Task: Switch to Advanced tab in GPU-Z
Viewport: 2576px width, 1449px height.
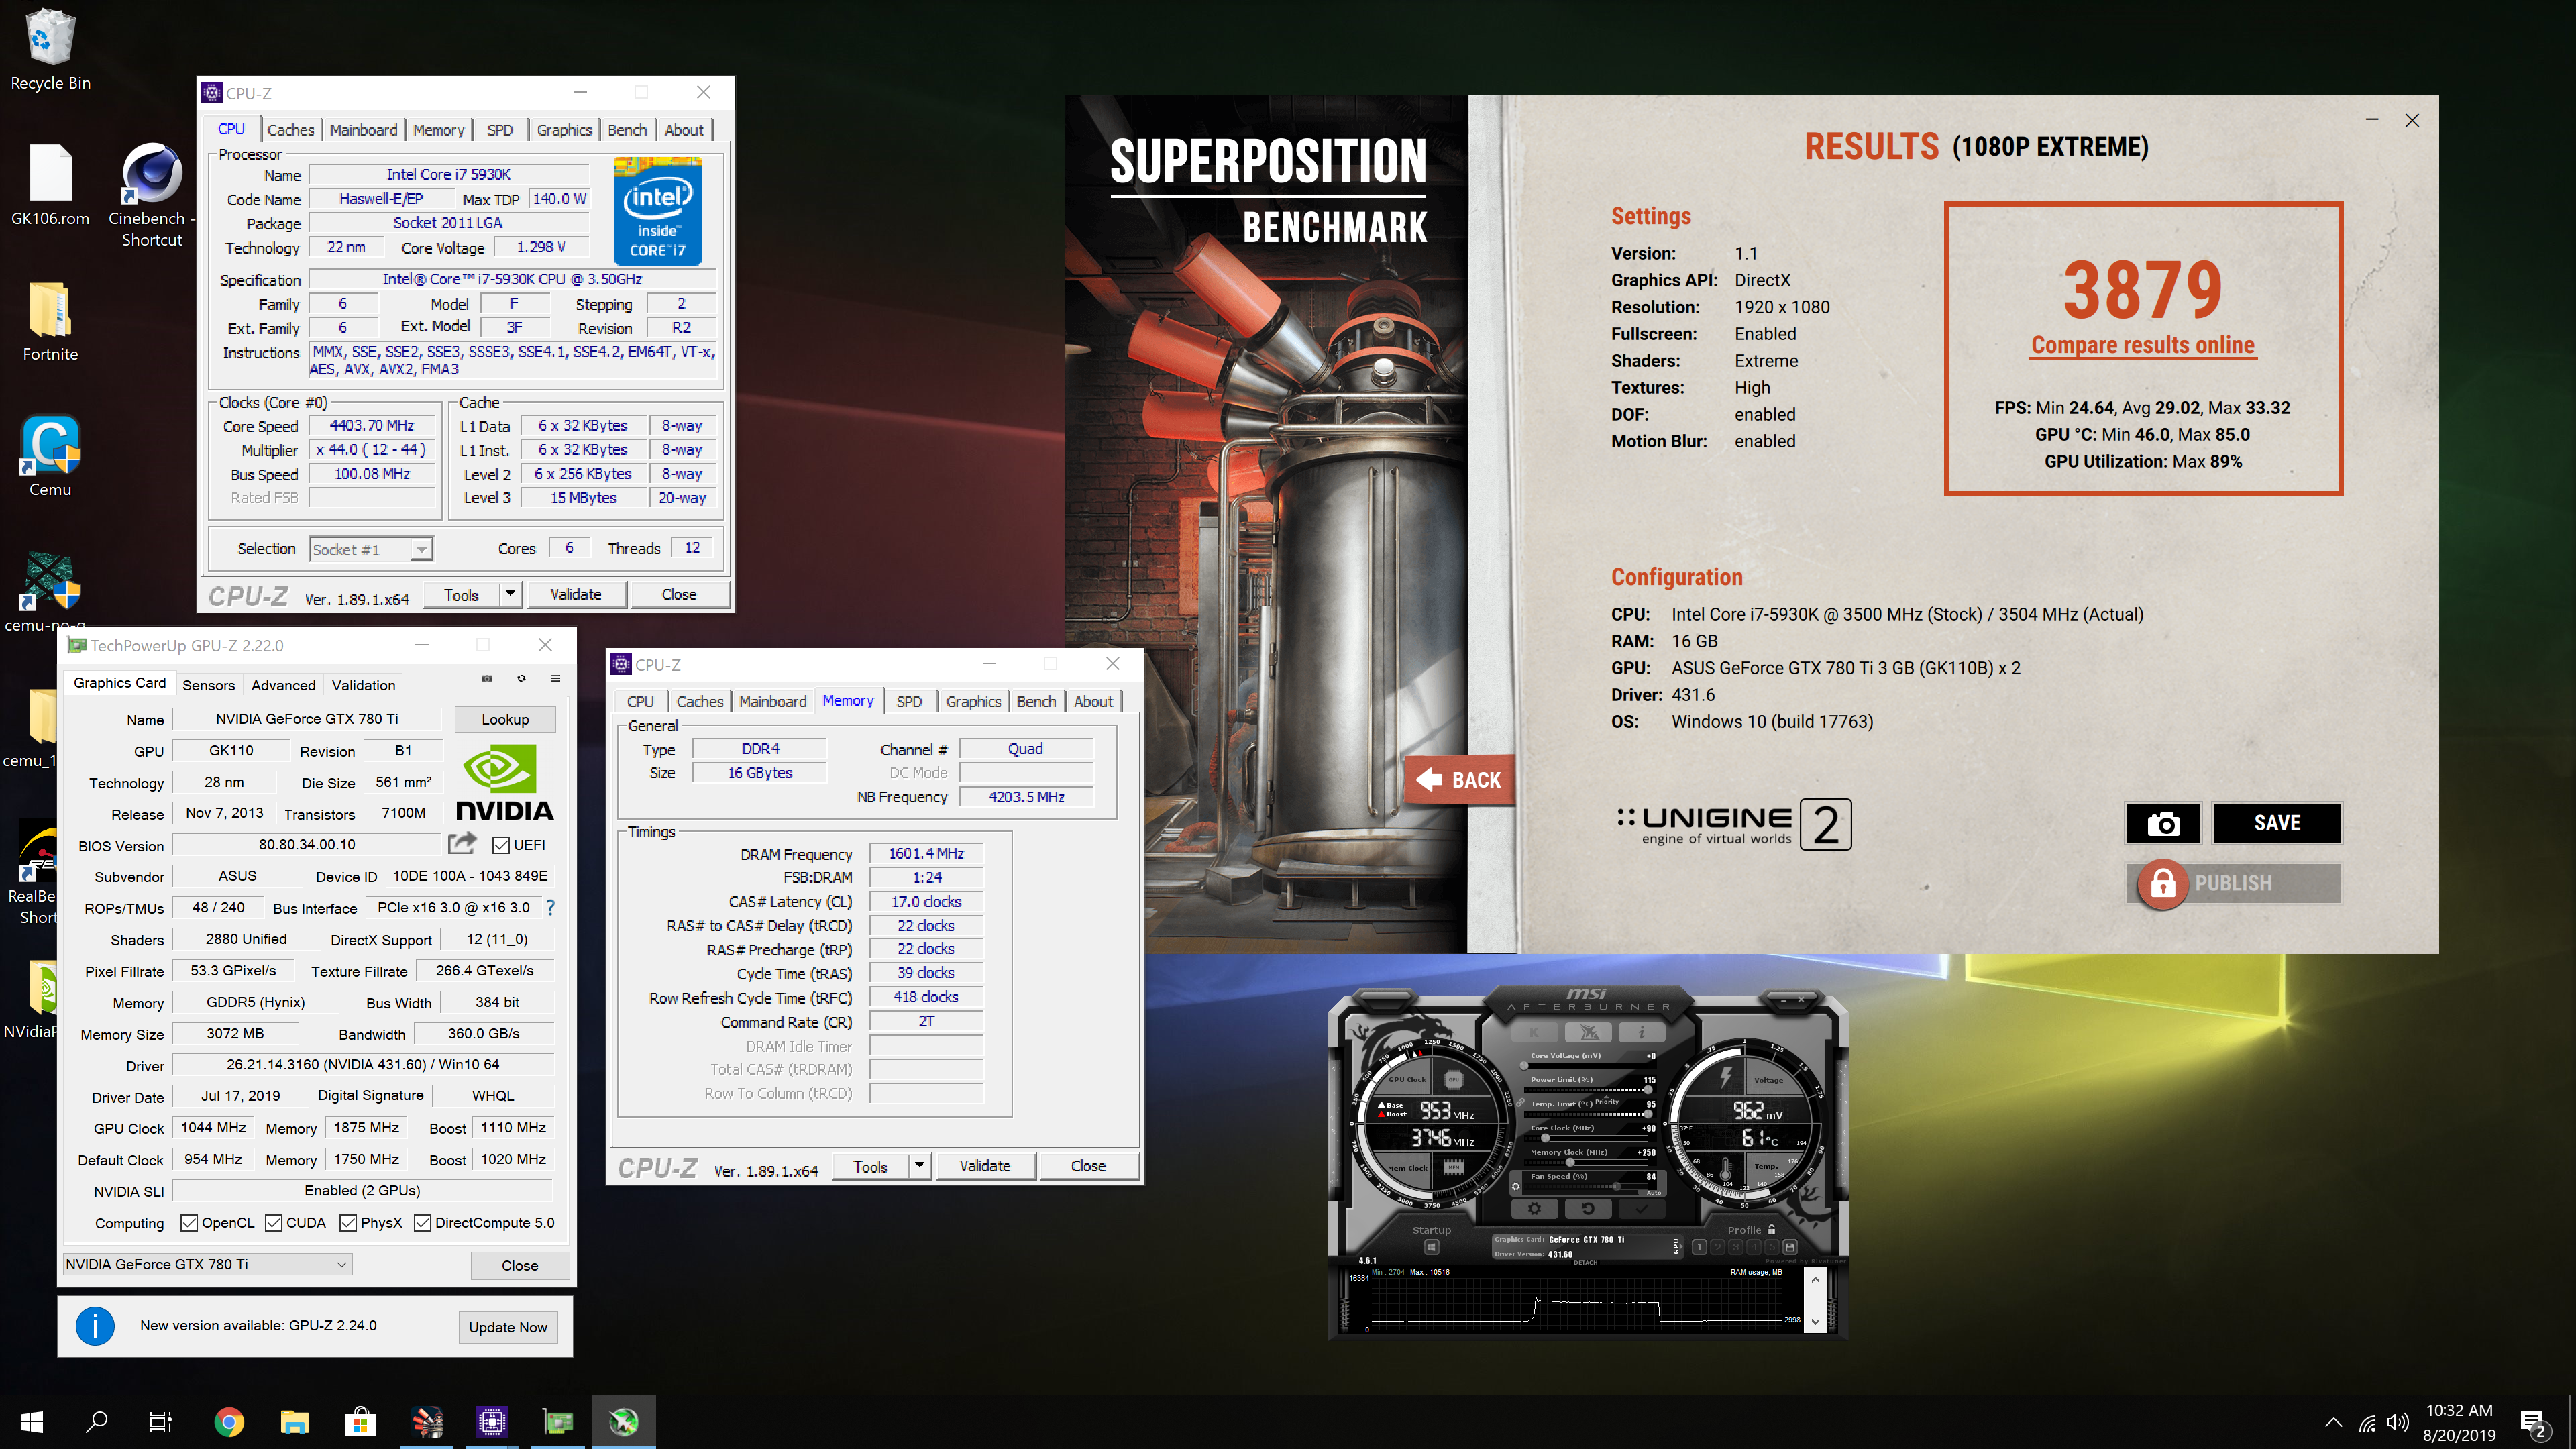Action: (283, 685)
